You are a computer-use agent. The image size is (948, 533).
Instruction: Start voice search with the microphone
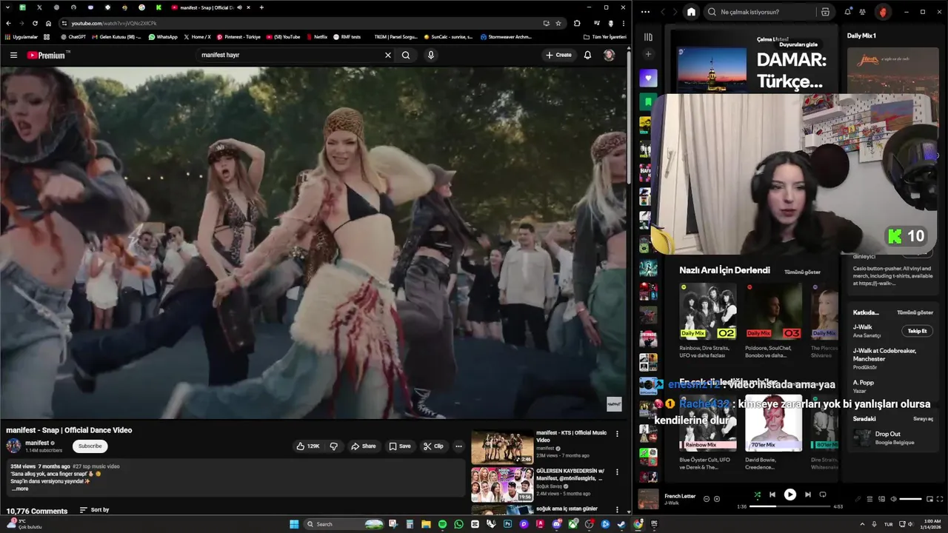point(430,55)
